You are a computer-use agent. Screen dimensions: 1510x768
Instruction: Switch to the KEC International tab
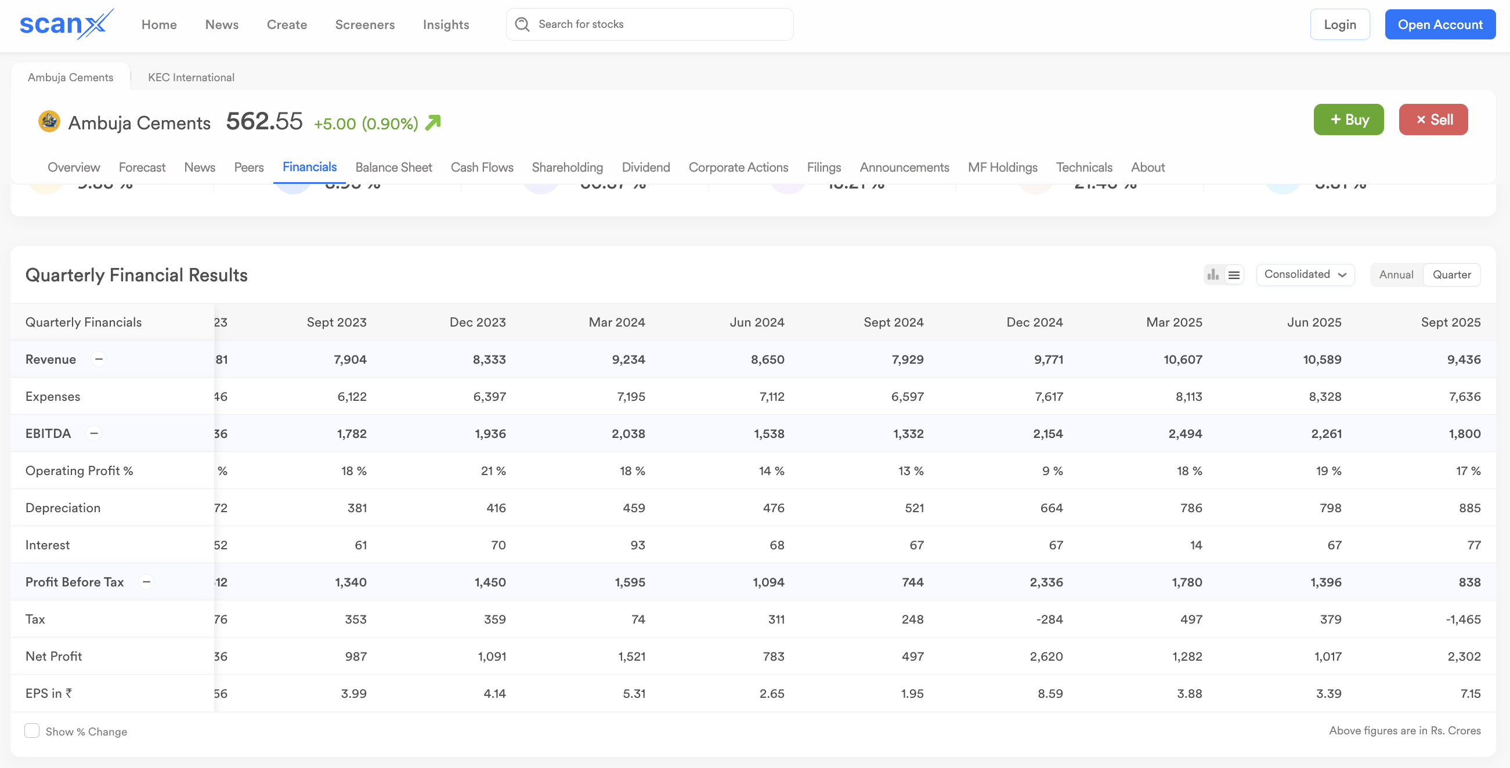pyautogui.click(x=191, y=77)
